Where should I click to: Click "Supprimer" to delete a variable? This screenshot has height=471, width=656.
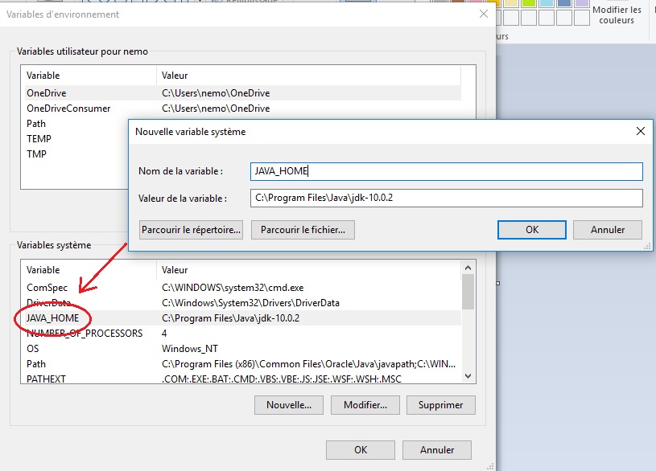click(440, 405)
